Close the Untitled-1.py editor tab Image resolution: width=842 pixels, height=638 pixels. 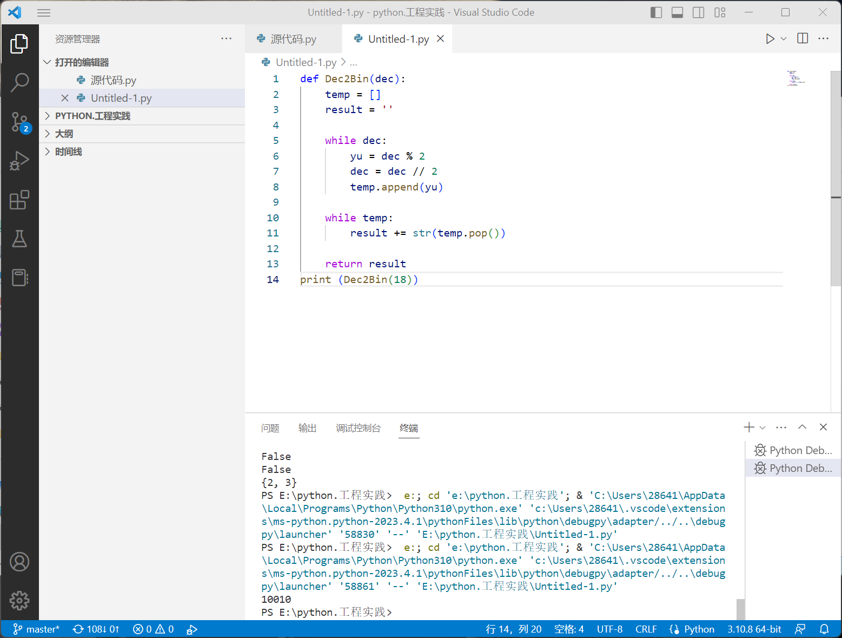[441, 39]
